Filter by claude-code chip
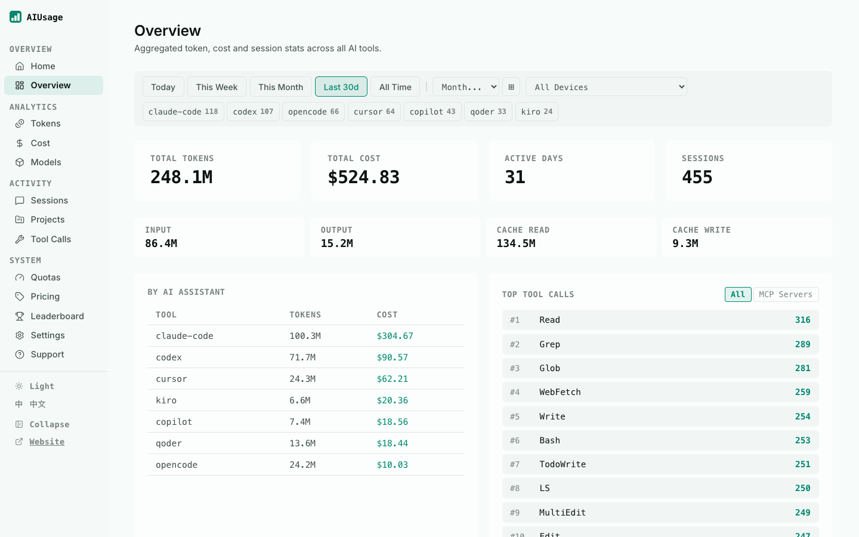This screenshot has height=537, width=859. 183,112
